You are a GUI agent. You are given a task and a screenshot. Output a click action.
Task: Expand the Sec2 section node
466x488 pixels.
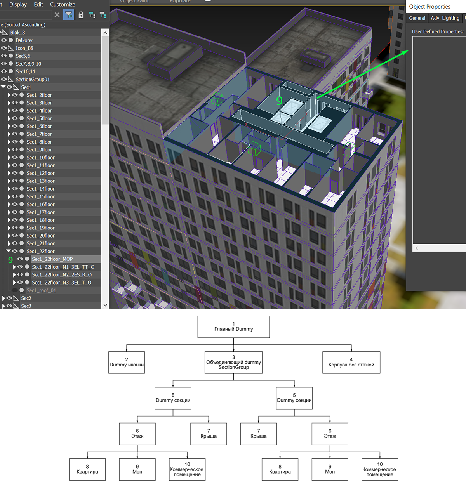(x=3, y=298)
